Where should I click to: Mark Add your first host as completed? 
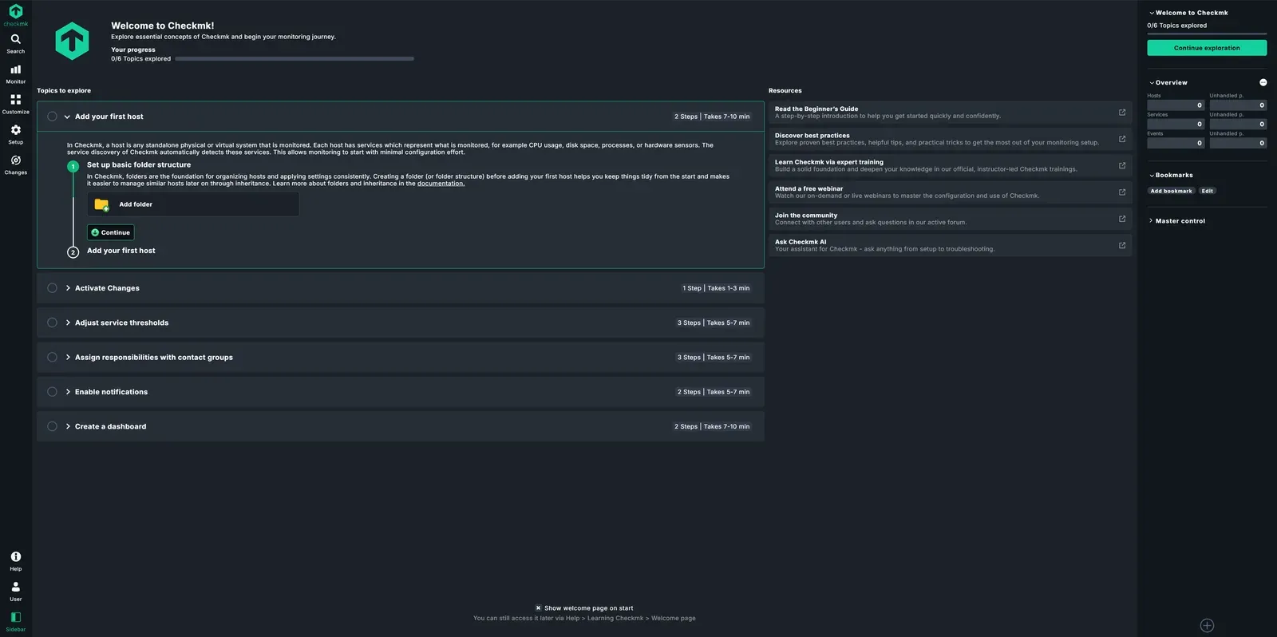(52, 117)
